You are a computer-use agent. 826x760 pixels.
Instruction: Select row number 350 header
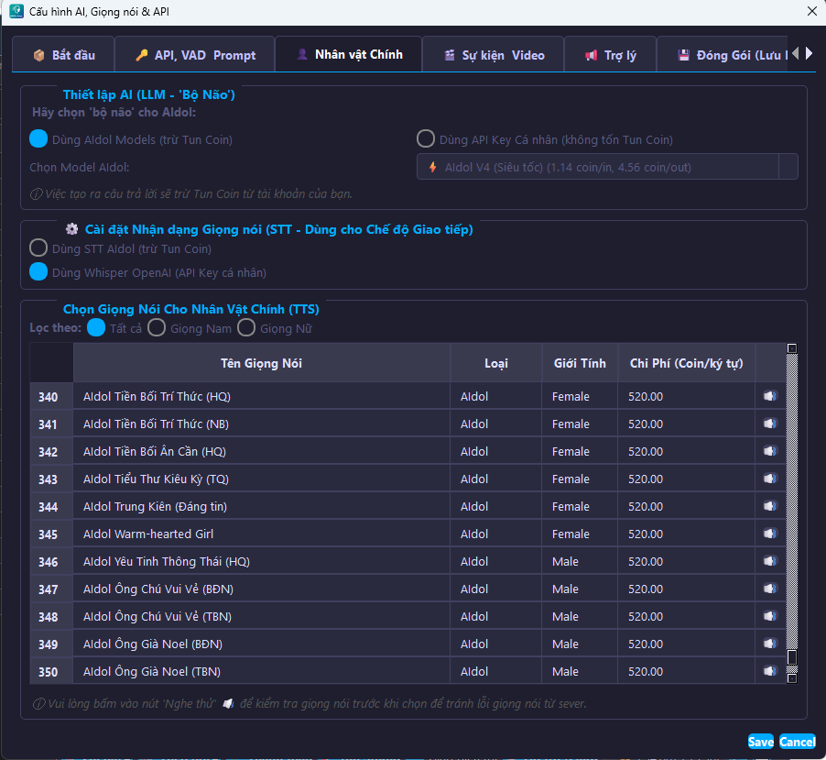pyautogui.click(x=51, y=671)
